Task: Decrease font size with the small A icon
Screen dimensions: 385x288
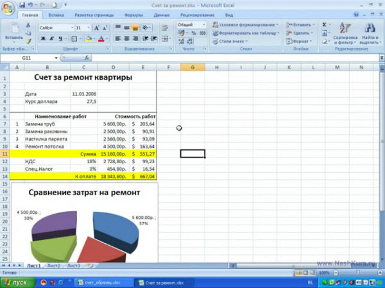Action: coord(105,28)
